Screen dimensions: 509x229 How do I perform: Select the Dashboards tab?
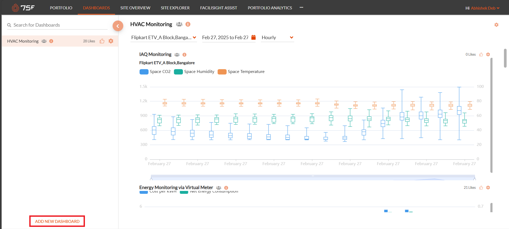pos(96,8)
